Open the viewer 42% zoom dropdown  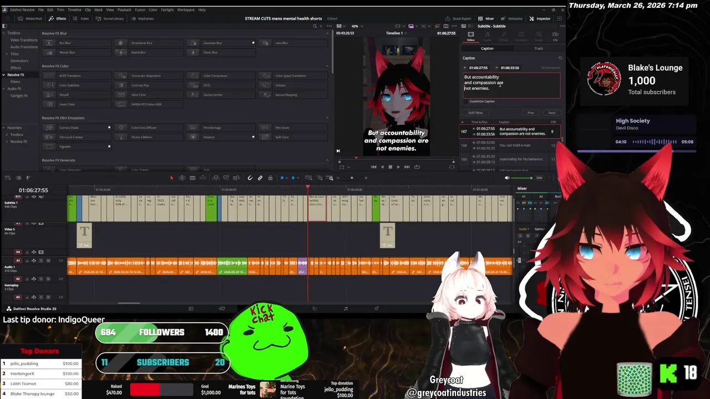click(356, 26)
